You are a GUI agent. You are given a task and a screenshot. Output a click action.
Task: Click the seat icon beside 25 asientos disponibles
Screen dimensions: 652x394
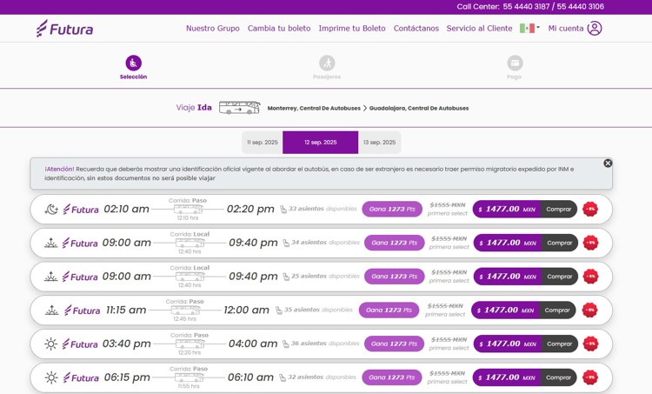pyautogui.click(x=286, y=277)
